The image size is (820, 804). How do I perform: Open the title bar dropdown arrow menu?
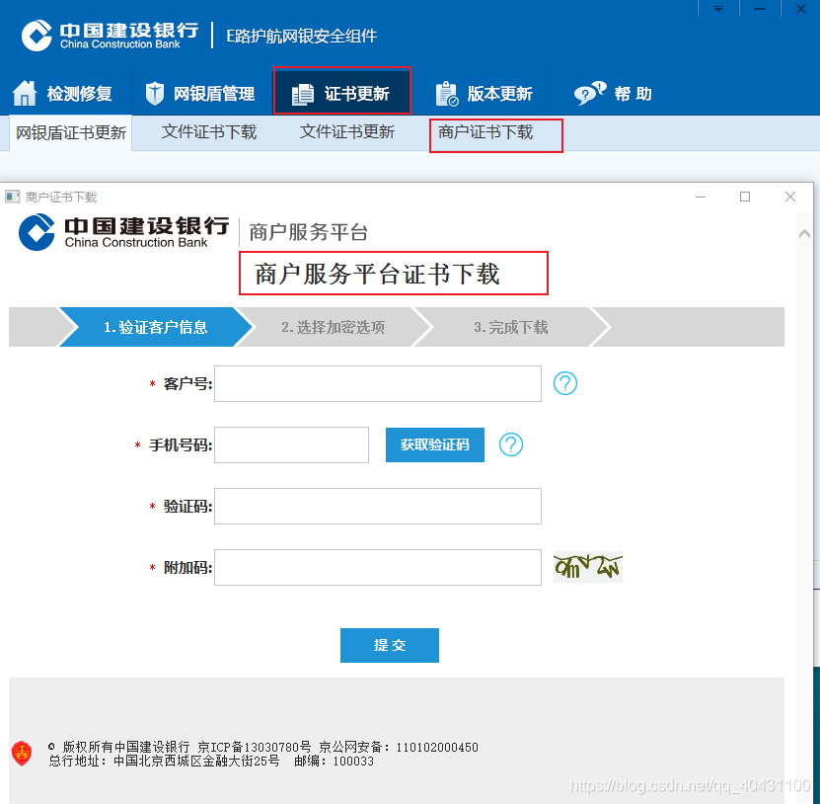[x=718, y=9]
